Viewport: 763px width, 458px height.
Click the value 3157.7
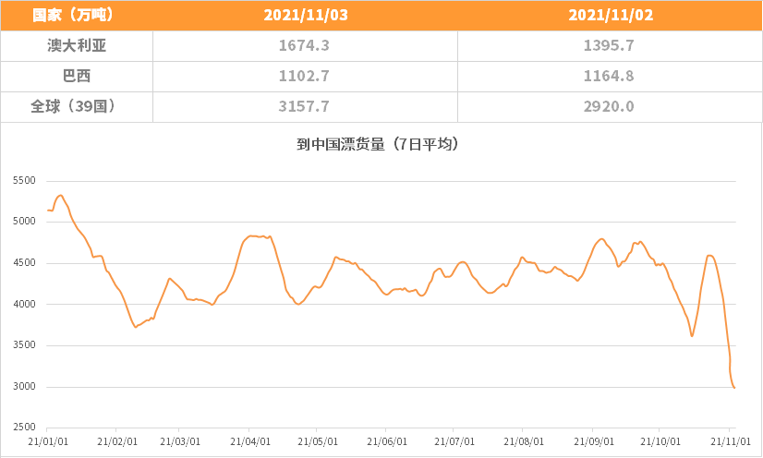pos(304,106)
